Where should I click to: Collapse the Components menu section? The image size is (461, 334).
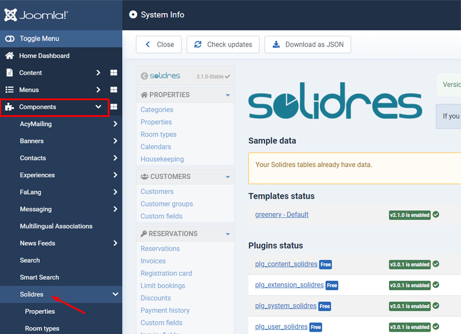(98, 107)
